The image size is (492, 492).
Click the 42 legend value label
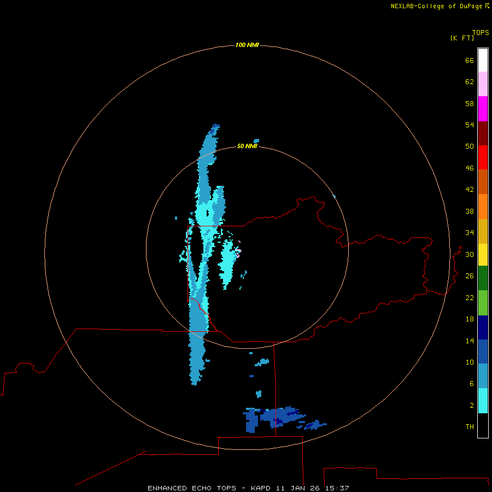(x=470, y=190)
